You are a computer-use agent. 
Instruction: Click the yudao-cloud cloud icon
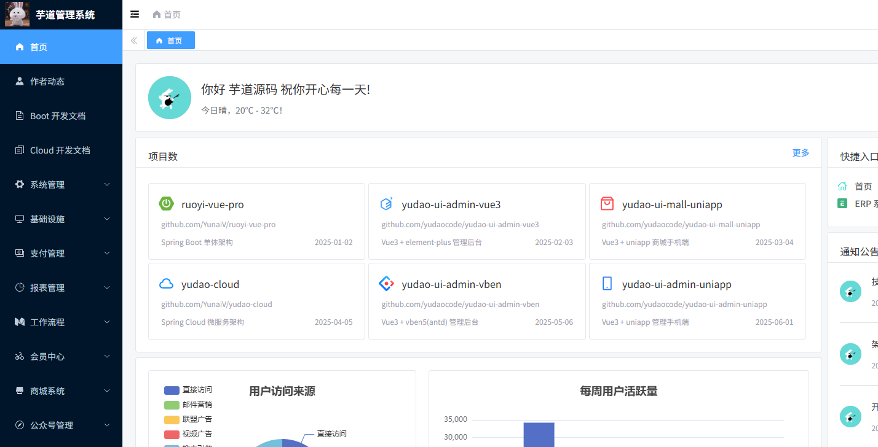coord(166,284)
